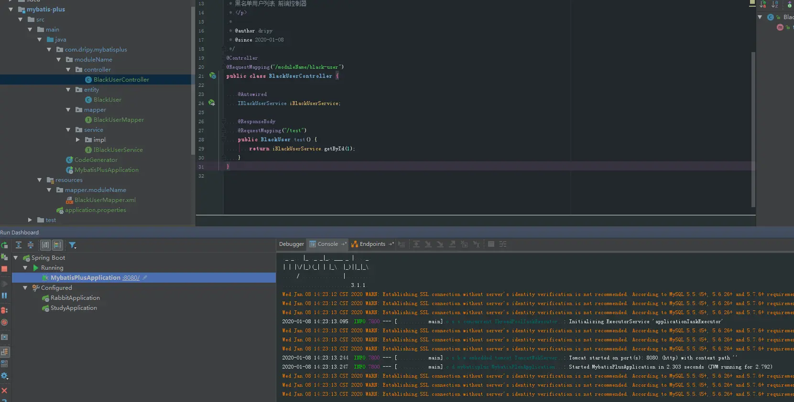Pin the Console tab using its pin icon
This screenshot has height=402, width=794.
coord(344,244)
